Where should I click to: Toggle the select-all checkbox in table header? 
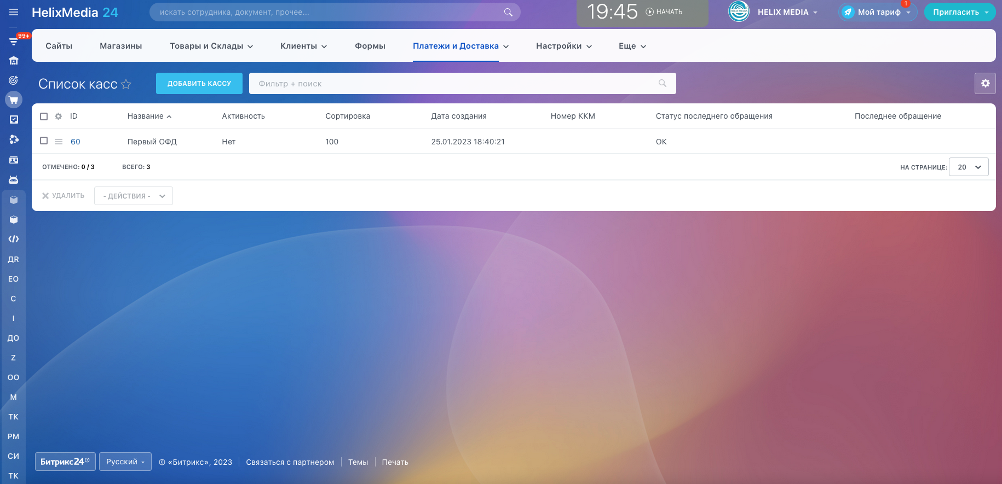[44, 116]
